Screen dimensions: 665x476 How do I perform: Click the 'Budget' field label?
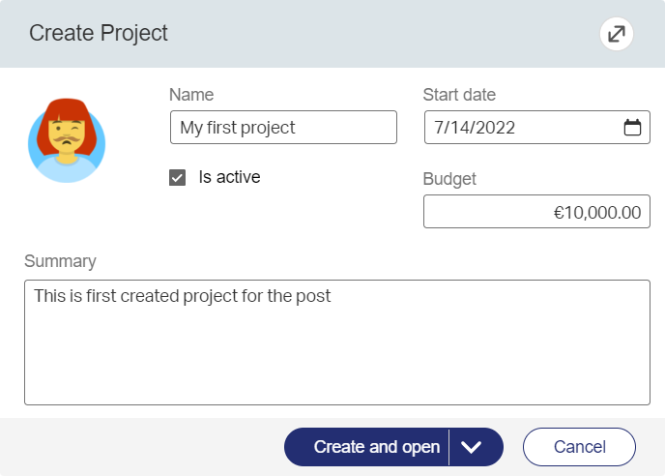[449, 179]
